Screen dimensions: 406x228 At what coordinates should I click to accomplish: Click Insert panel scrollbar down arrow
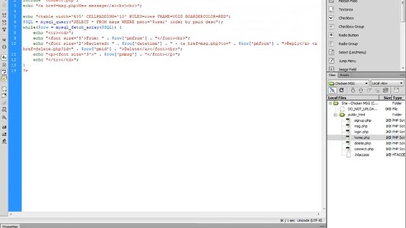coord(403,68)
